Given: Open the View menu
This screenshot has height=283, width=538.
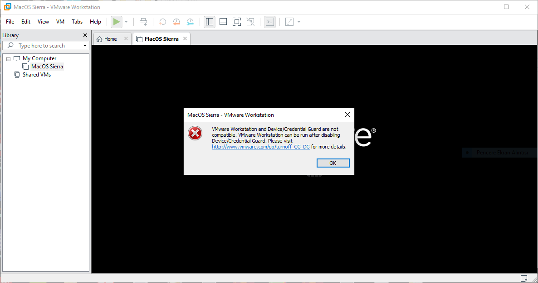Looking at the screenshot, I should (x=43, y=22).
